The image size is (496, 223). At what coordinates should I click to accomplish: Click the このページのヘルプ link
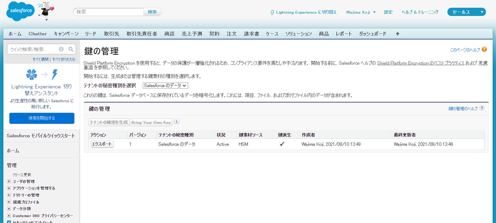click(465, 50)
